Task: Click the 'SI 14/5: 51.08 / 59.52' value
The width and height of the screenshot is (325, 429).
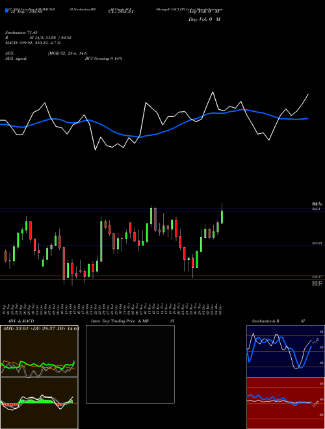Action: click(x=51, y=38)
